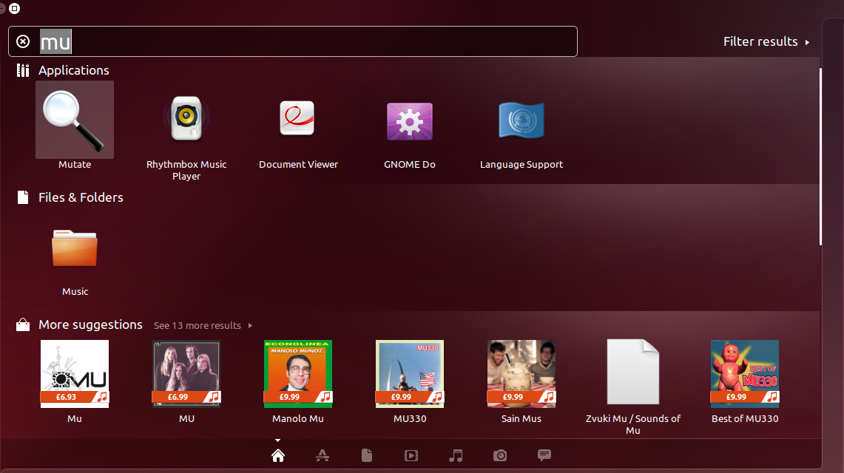Select the MU330 album thumbnail
The width and height of the screenshot is (844, 473).
(x=410, y=373)
